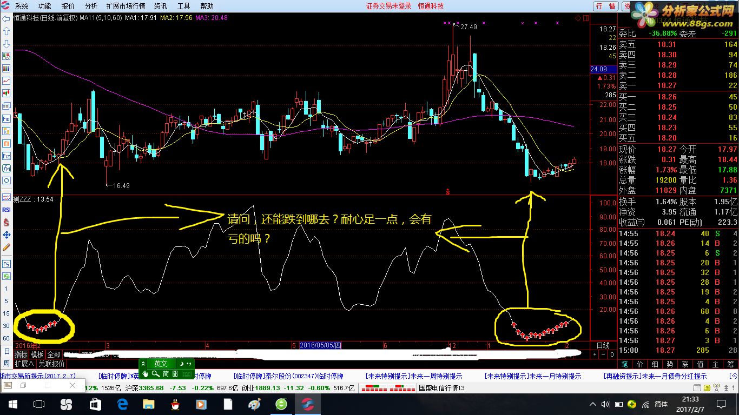Select the 模板 tab below chart

[37, 355]
